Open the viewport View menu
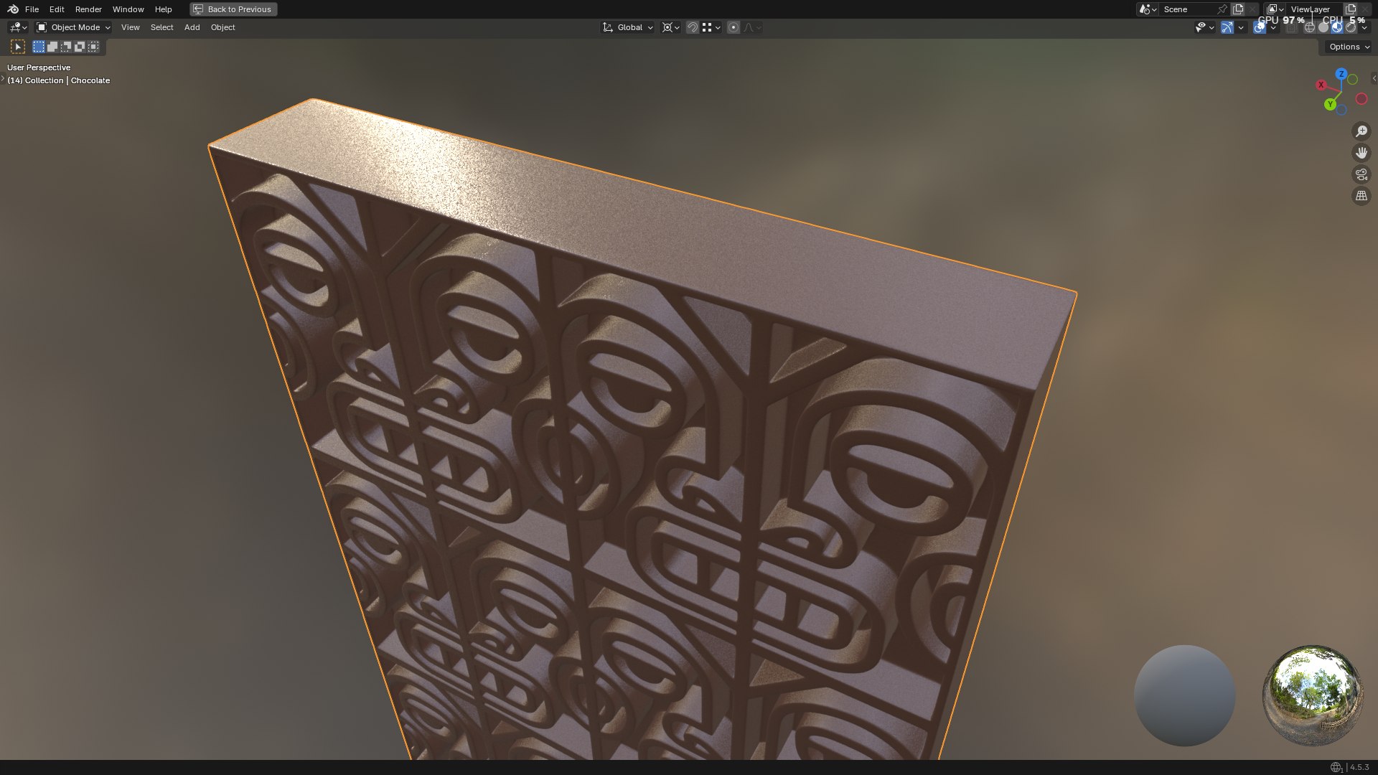The width and height of the screenshot is (1378, 775). click(130, 27)
